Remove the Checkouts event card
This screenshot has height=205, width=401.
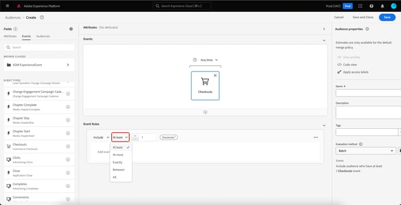click(x=215, y=75)
